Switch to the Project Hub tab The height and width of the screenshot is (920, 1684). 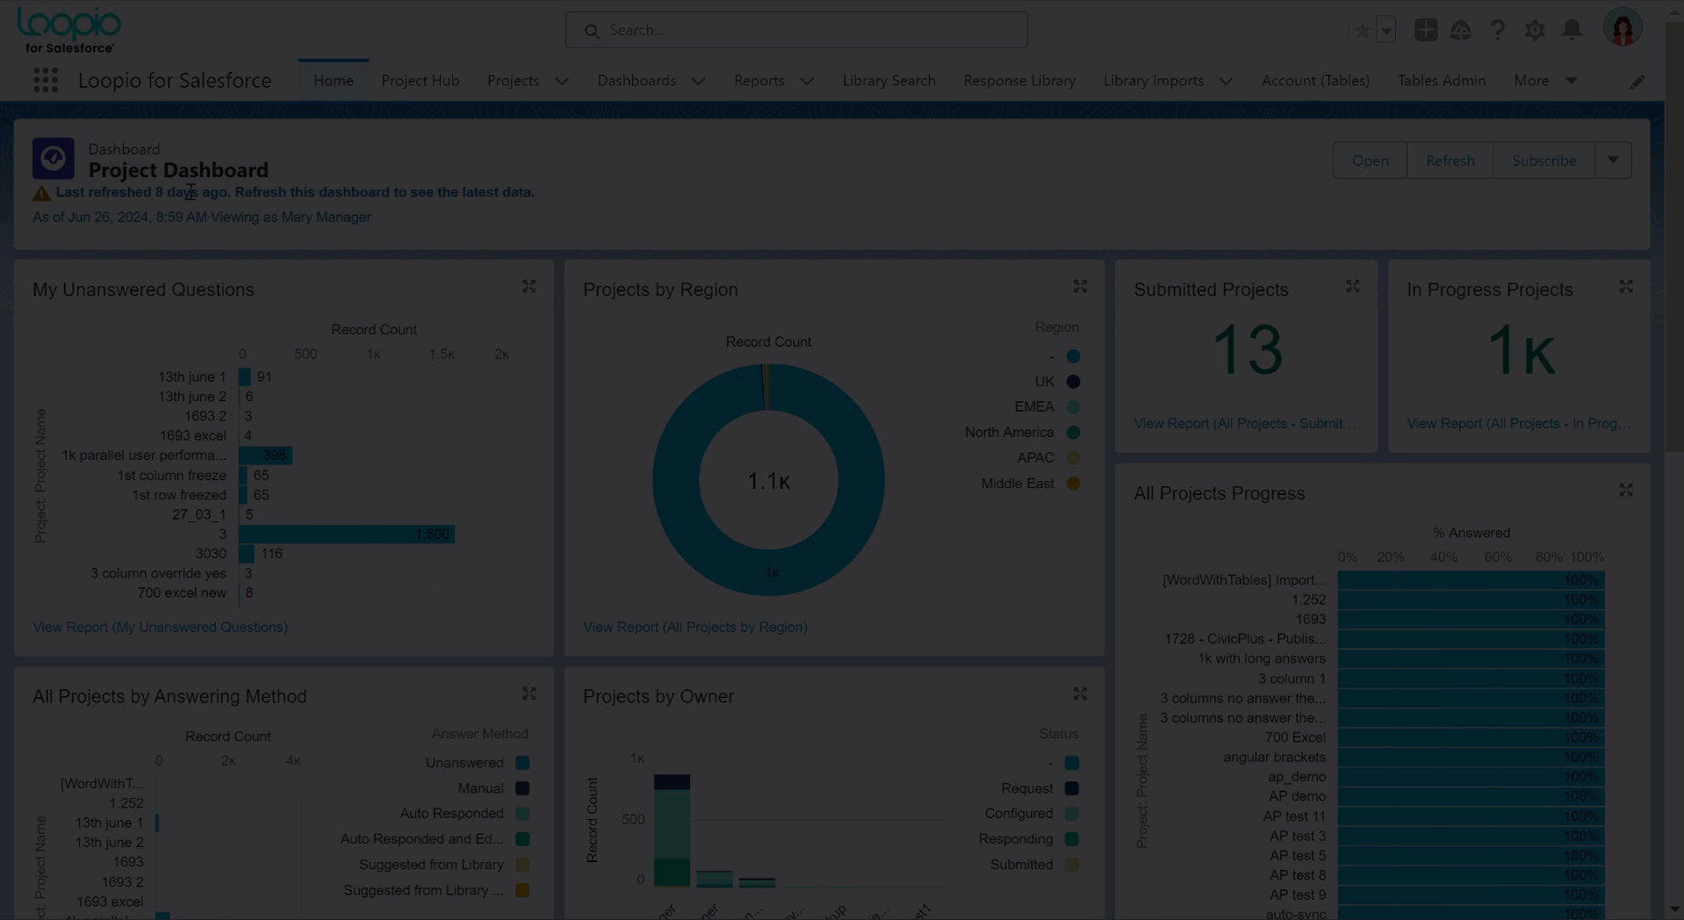[x=421, y=81]
